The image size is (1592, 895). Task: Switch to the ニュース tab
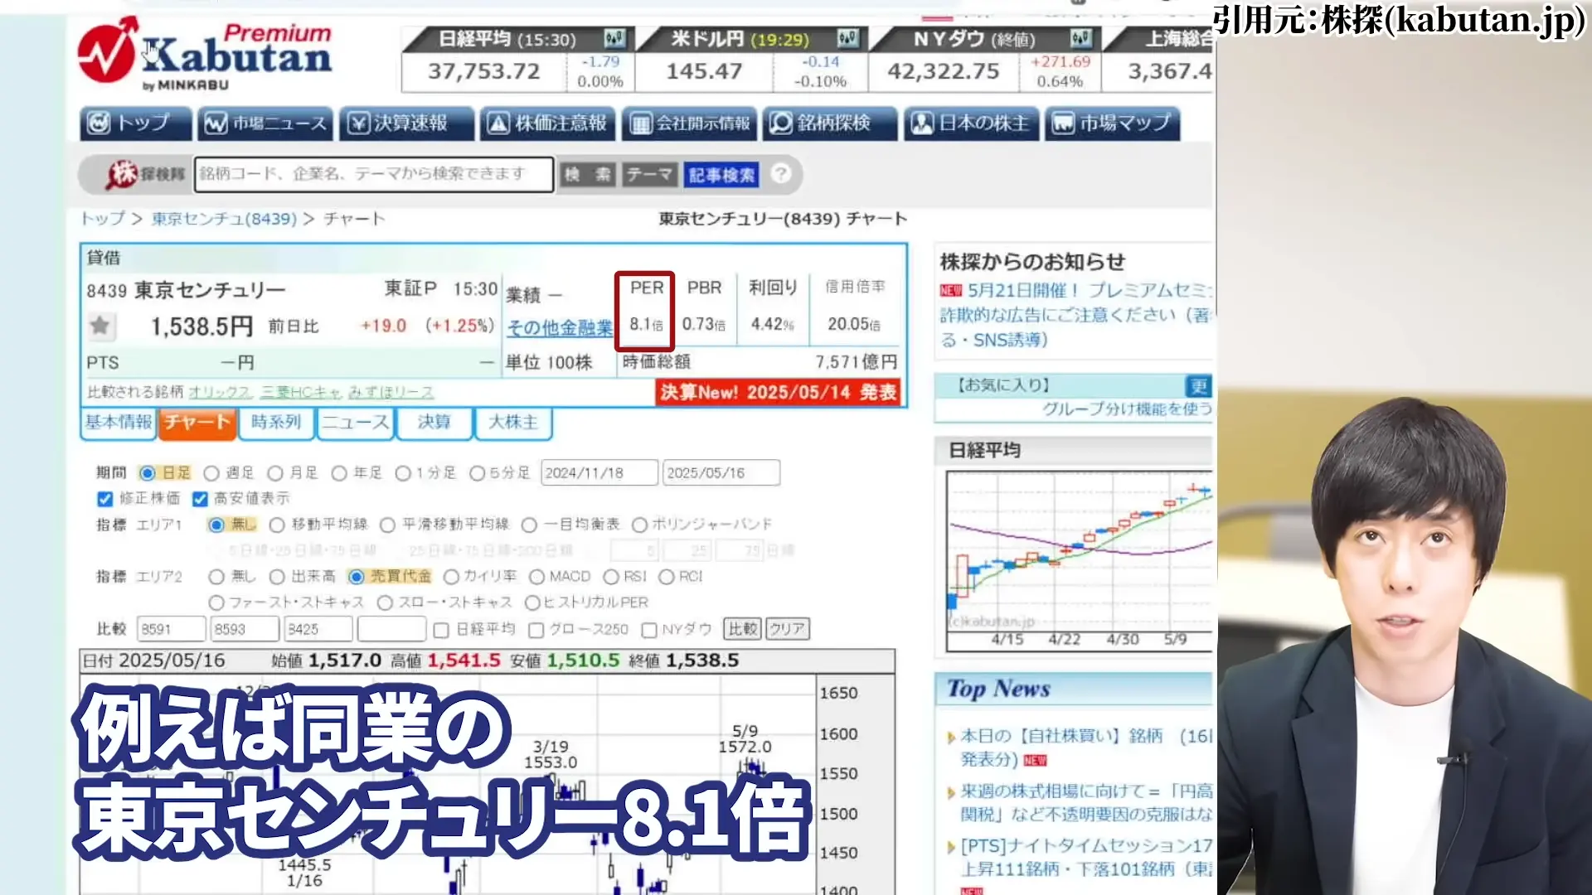click(x=355, y=423)
